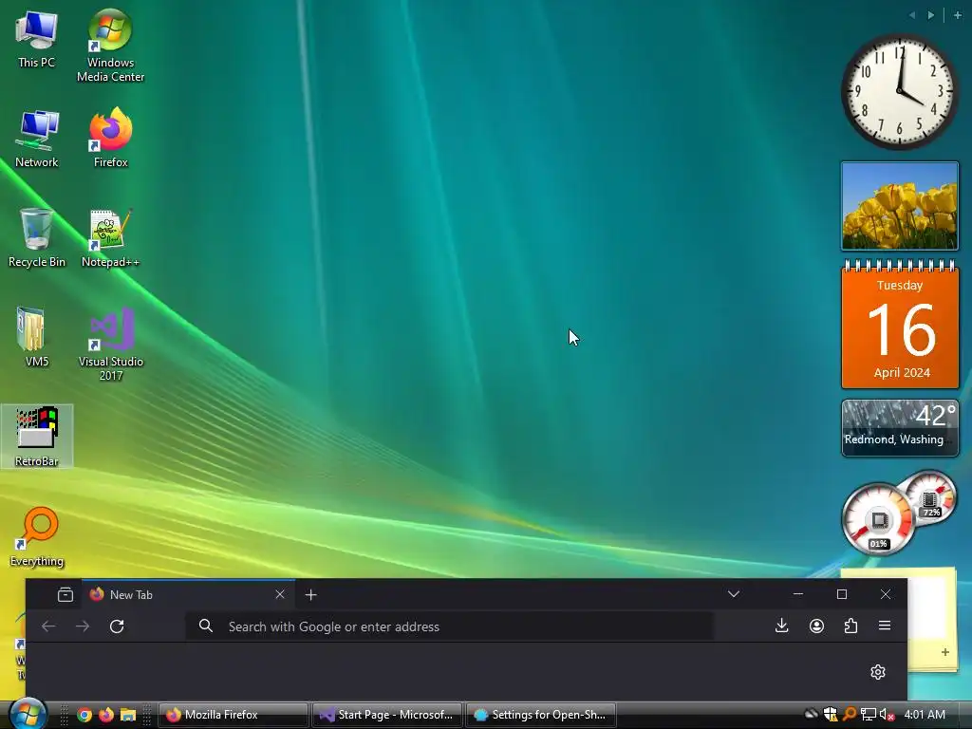Minimize the Firefox window
Viewport: 972px width, 729px height.
tap(798, 594)
